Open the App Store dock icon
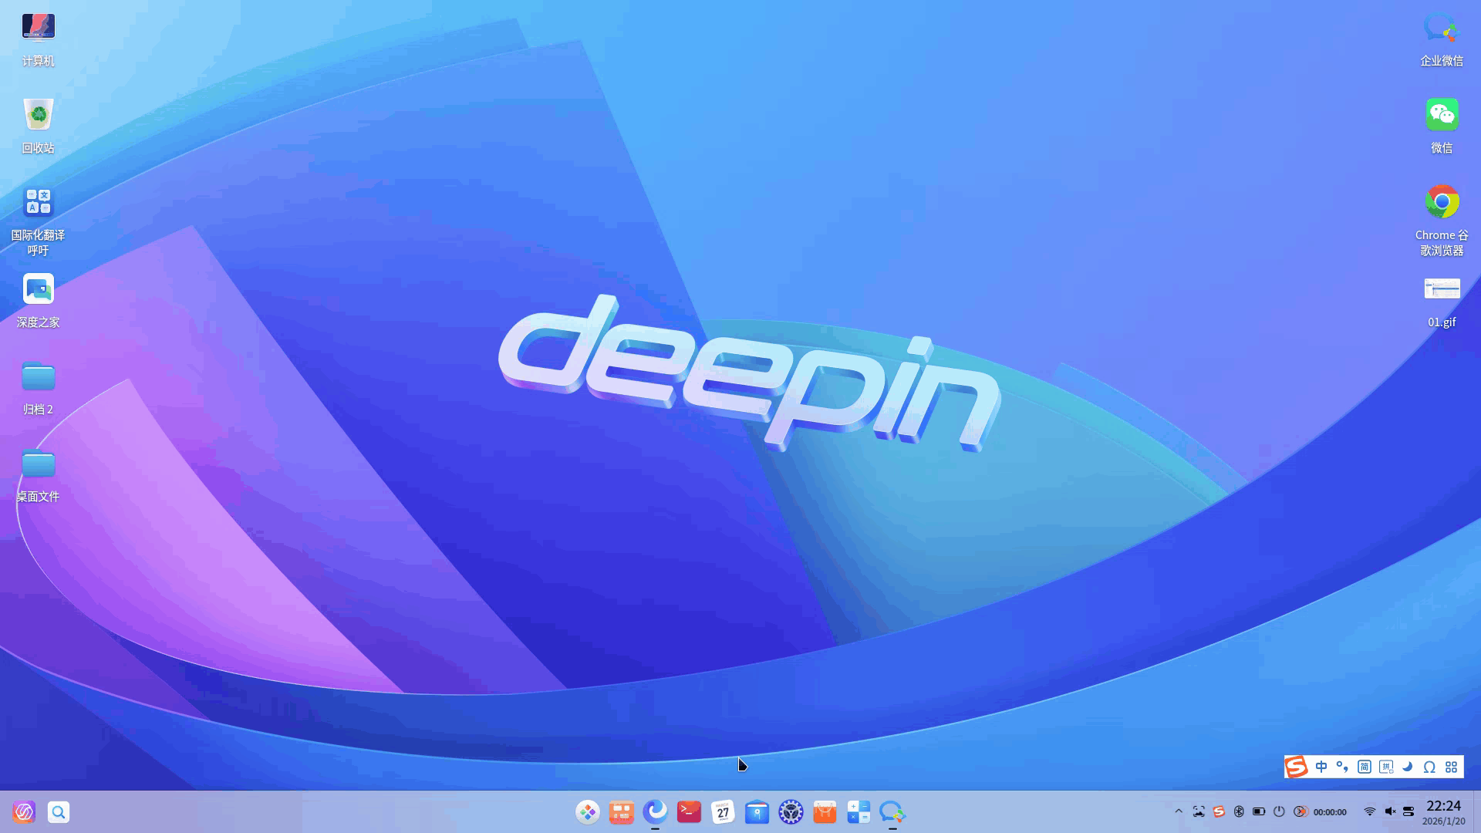Viewport: 1481px width, 833px height. point(825,811)
